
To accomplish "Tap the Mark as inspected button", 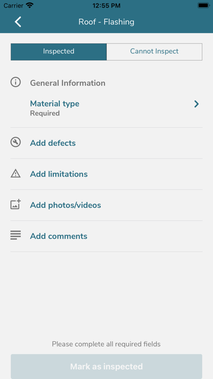I will [x=106, y=366].
